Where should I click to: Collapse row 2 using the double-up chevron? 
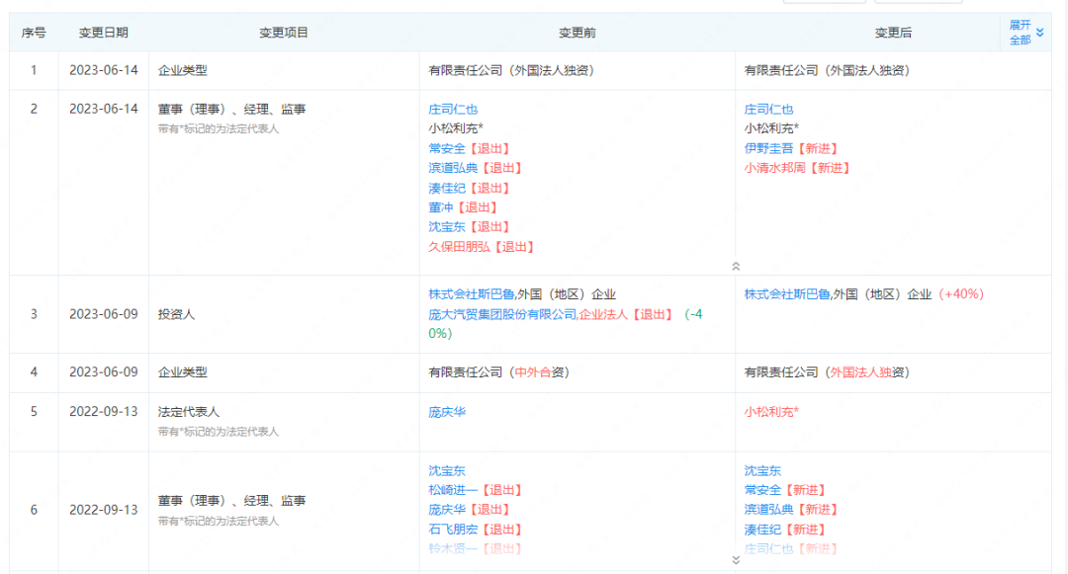[735, 266]
